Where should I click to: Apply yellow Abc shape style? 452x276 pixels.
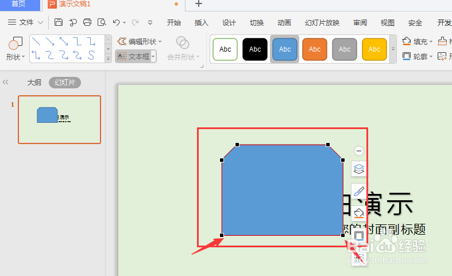click(x=374, y=49)
